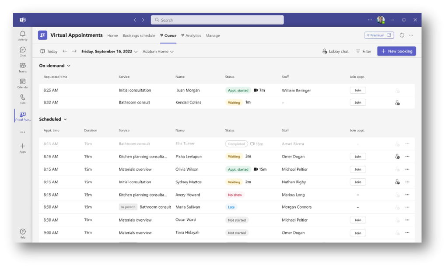Open the Calendar app icon
The width and height of the screenshot is (448, 269).
23,84
